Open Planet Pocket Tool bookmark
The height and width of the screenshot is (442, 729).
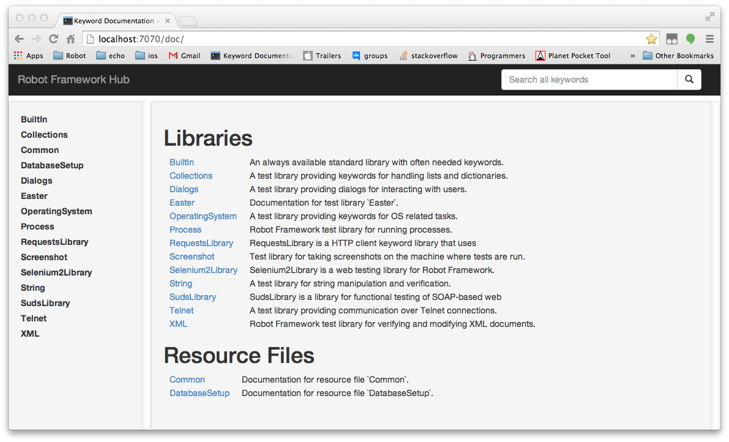pyautogui.click(x=573, y=56)
